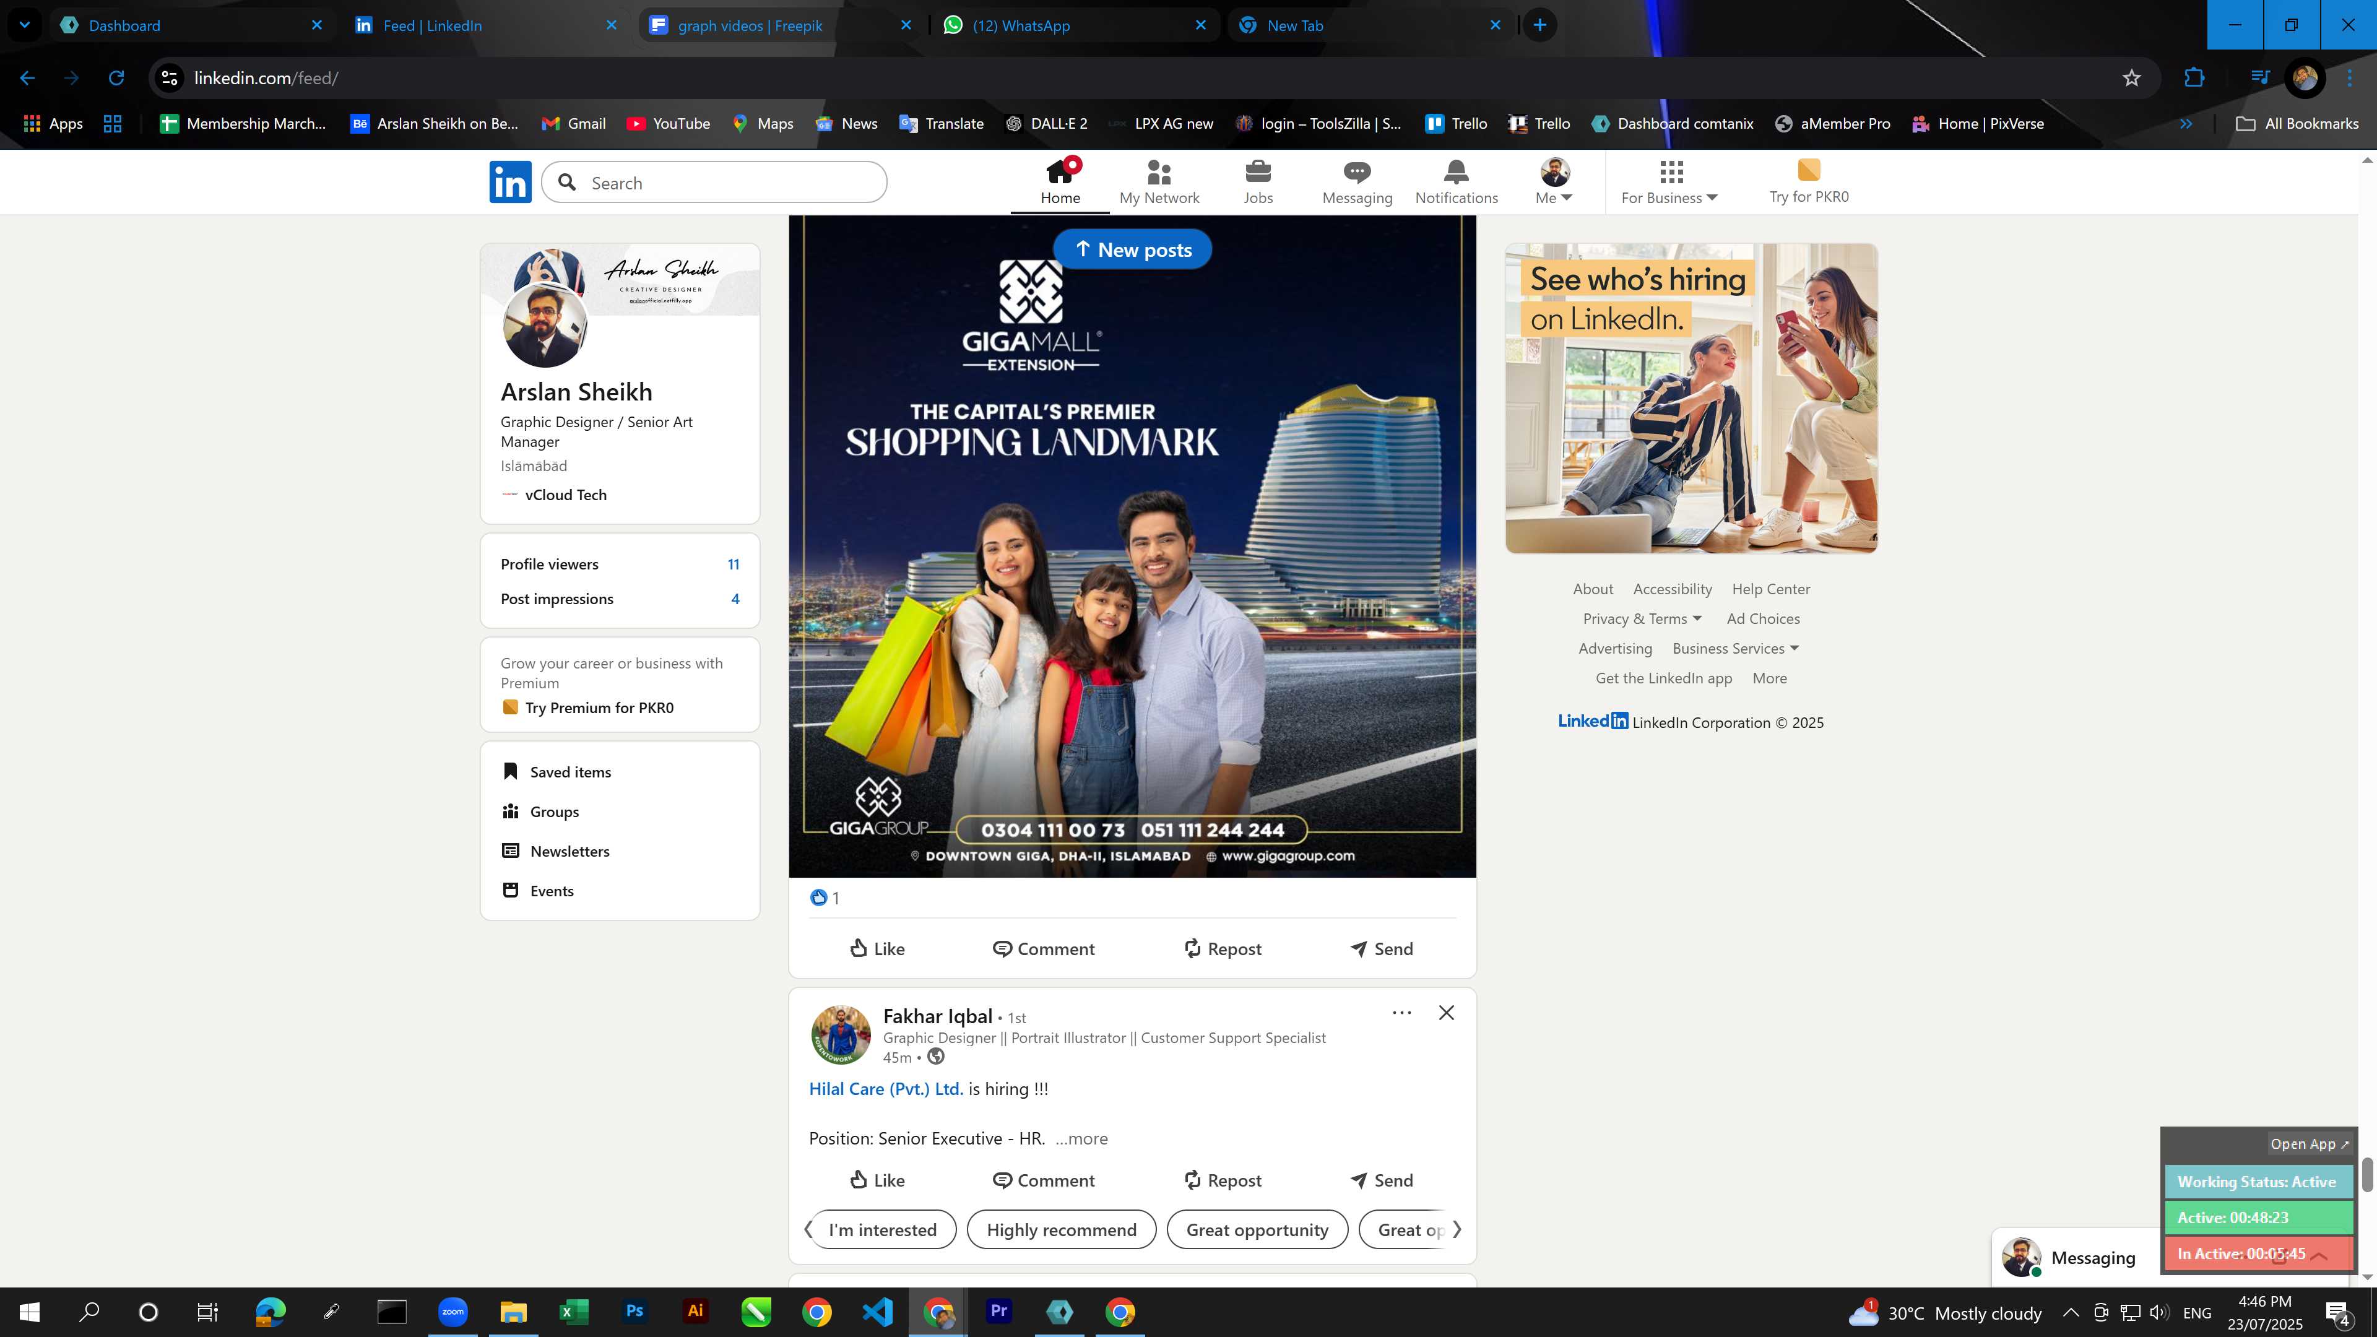The width and height of the screenshot is (2377, 1337).
Task: Switch to Dashboard browser tab
Action: [191, 26]
